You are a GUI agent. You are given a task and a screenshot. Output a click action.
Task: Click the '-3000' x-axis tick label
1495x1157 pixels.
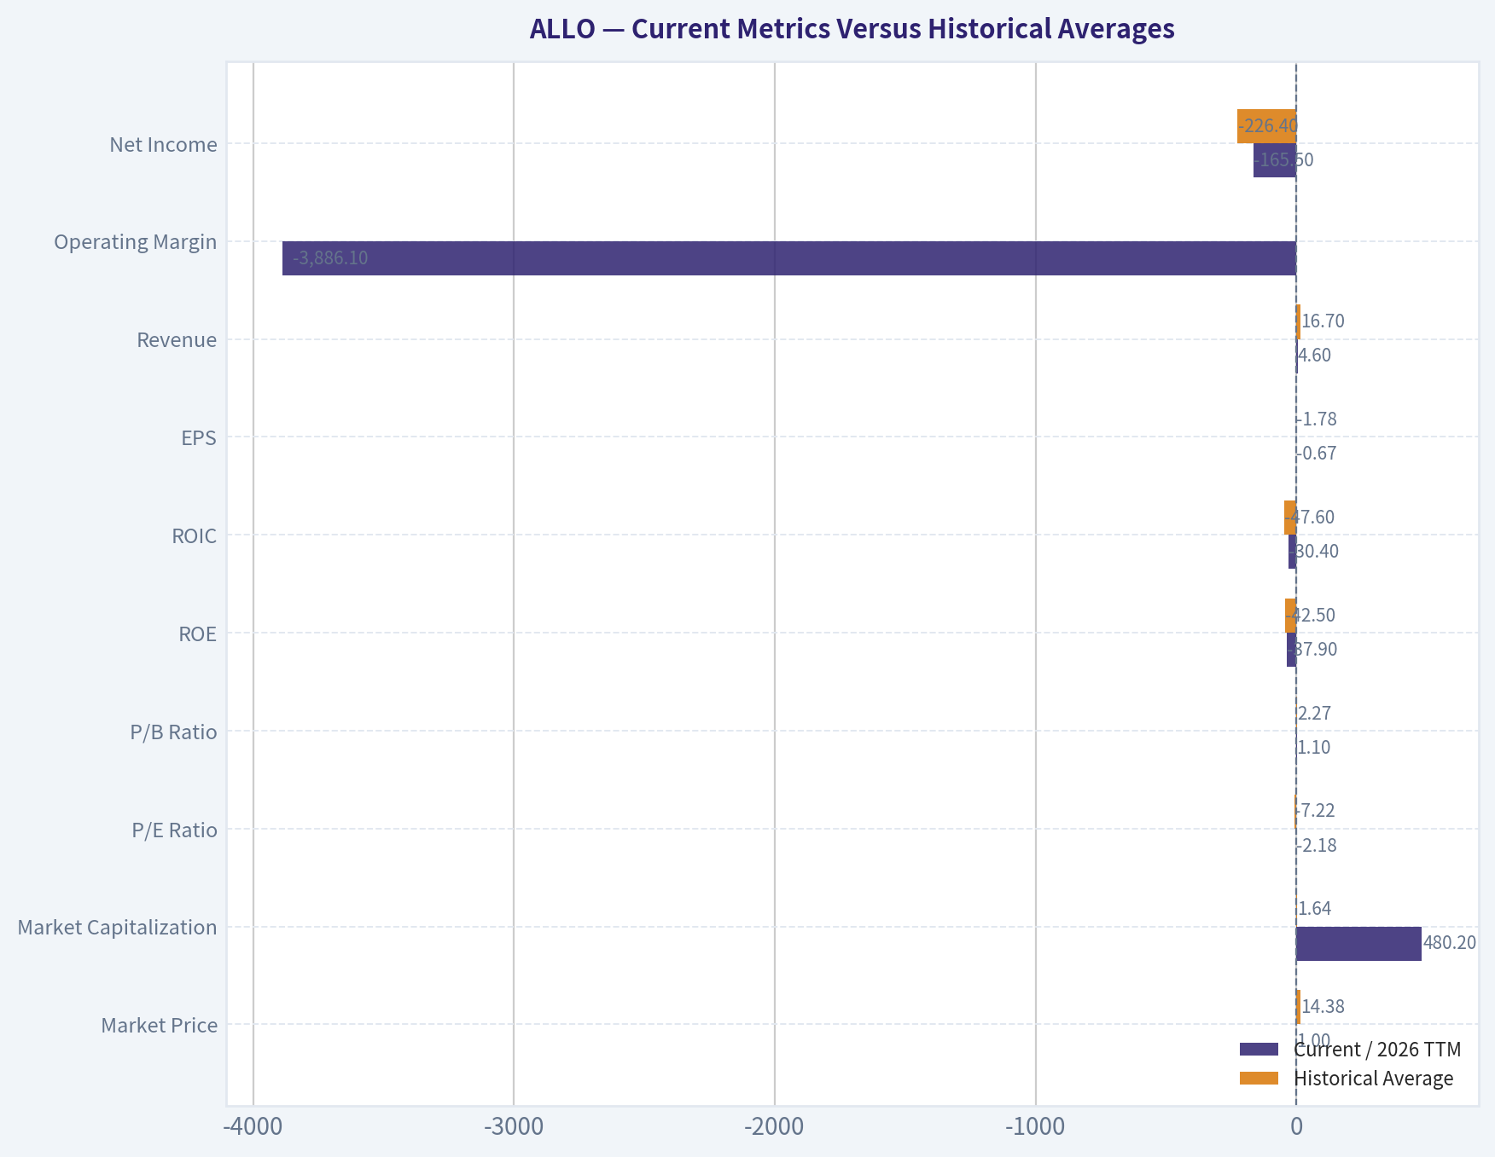coord(514,1127)
